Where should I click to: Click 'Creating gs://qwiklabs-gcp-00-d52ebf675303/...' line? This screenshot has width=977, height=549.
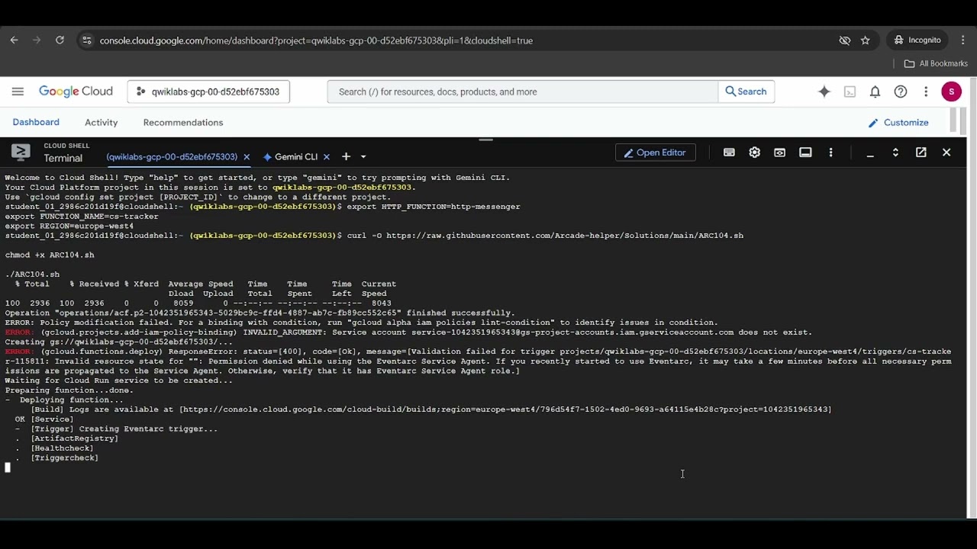pos(119,342)
